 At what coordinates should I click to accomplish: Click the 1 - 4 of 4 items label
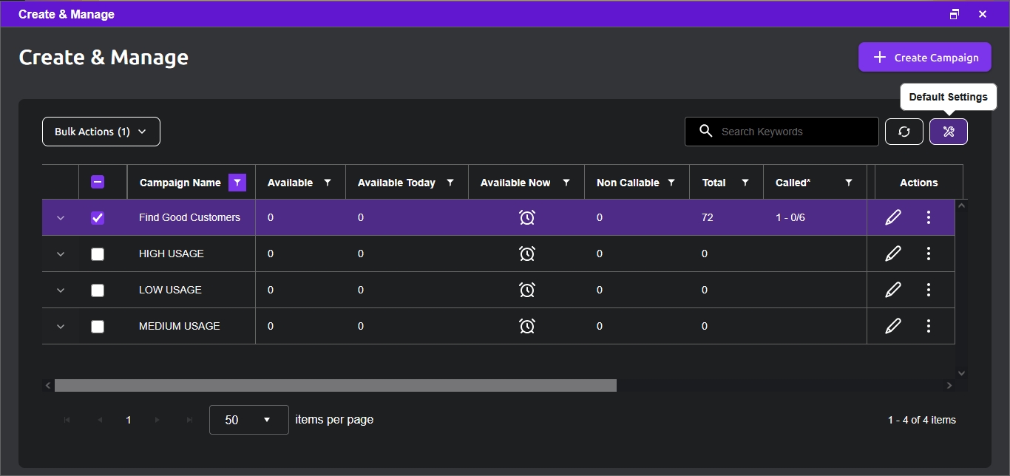(x=922, y=420)
